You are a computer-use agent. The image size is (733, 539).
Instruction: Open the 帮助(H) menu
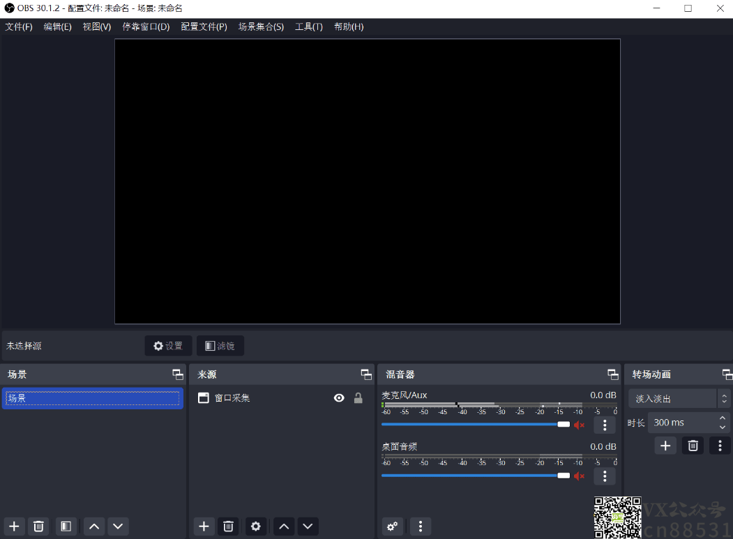point(348,26)
